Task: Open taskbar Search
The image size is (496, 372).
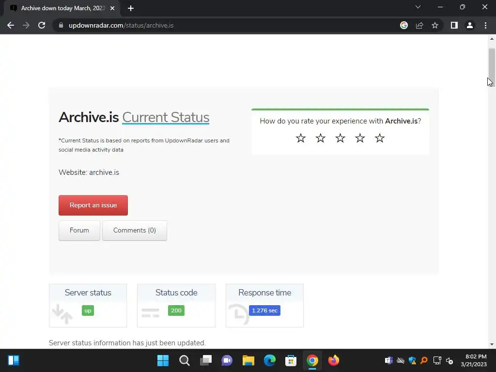Action: (x=185, y=360)
